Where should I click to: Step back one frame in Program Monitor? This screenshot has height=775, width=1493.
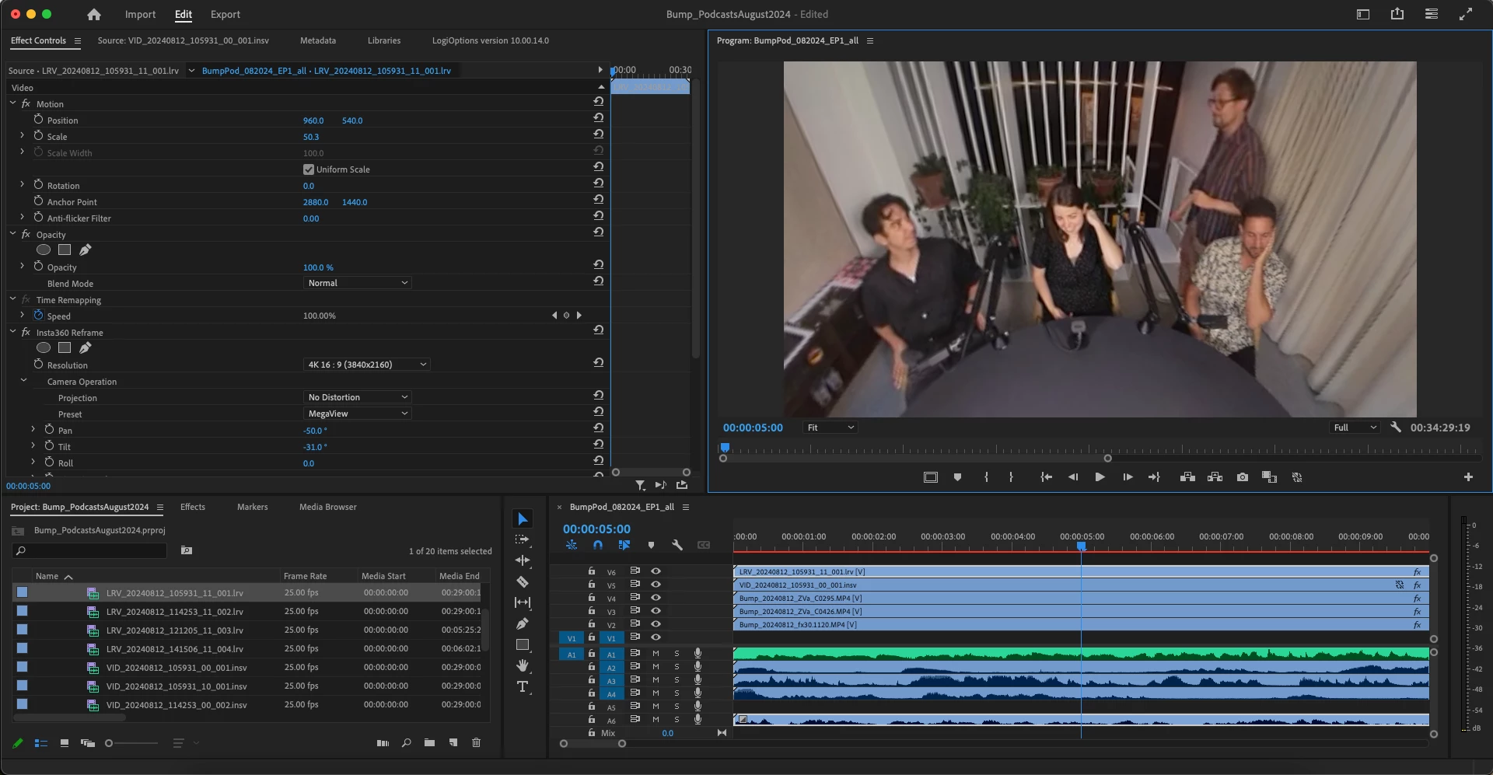1073,477
